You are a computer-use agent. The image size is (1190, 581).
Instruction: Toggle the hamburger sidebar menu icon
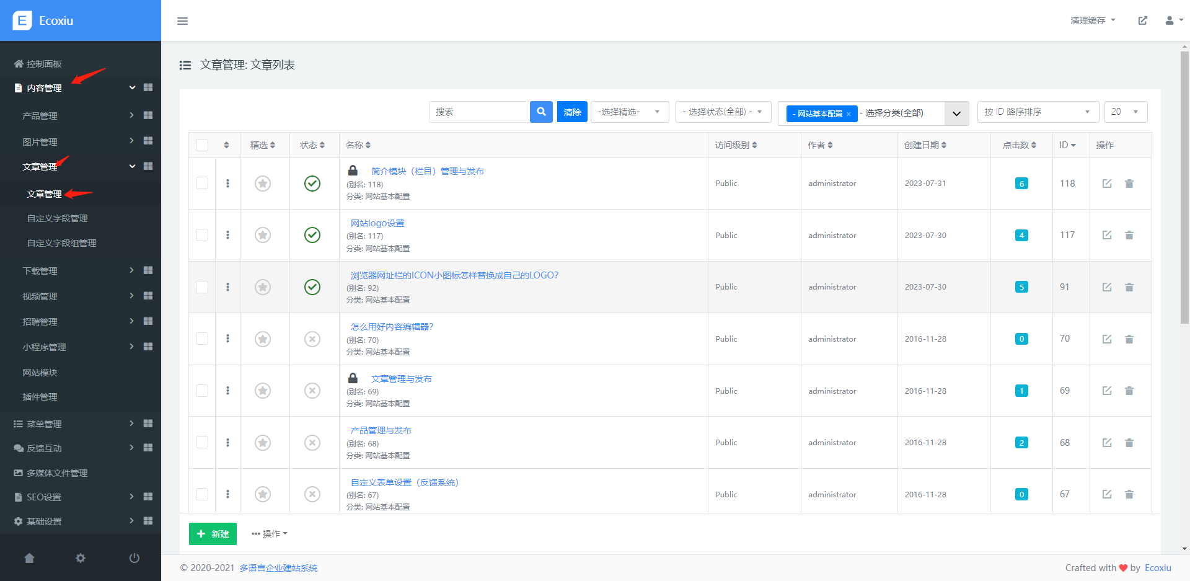point(182,21)
